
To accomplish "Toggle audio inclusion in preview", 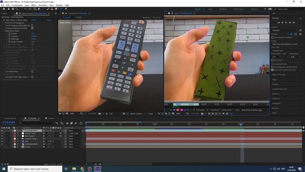I will (292, 34).
